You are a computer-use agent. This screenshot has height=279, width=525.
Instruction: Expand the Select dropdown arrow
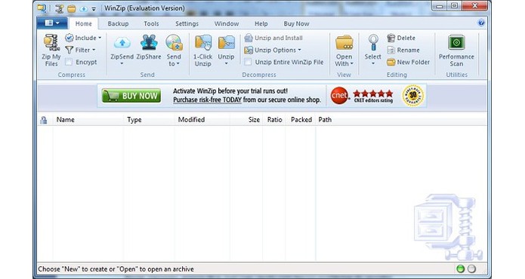click(372, 63)
